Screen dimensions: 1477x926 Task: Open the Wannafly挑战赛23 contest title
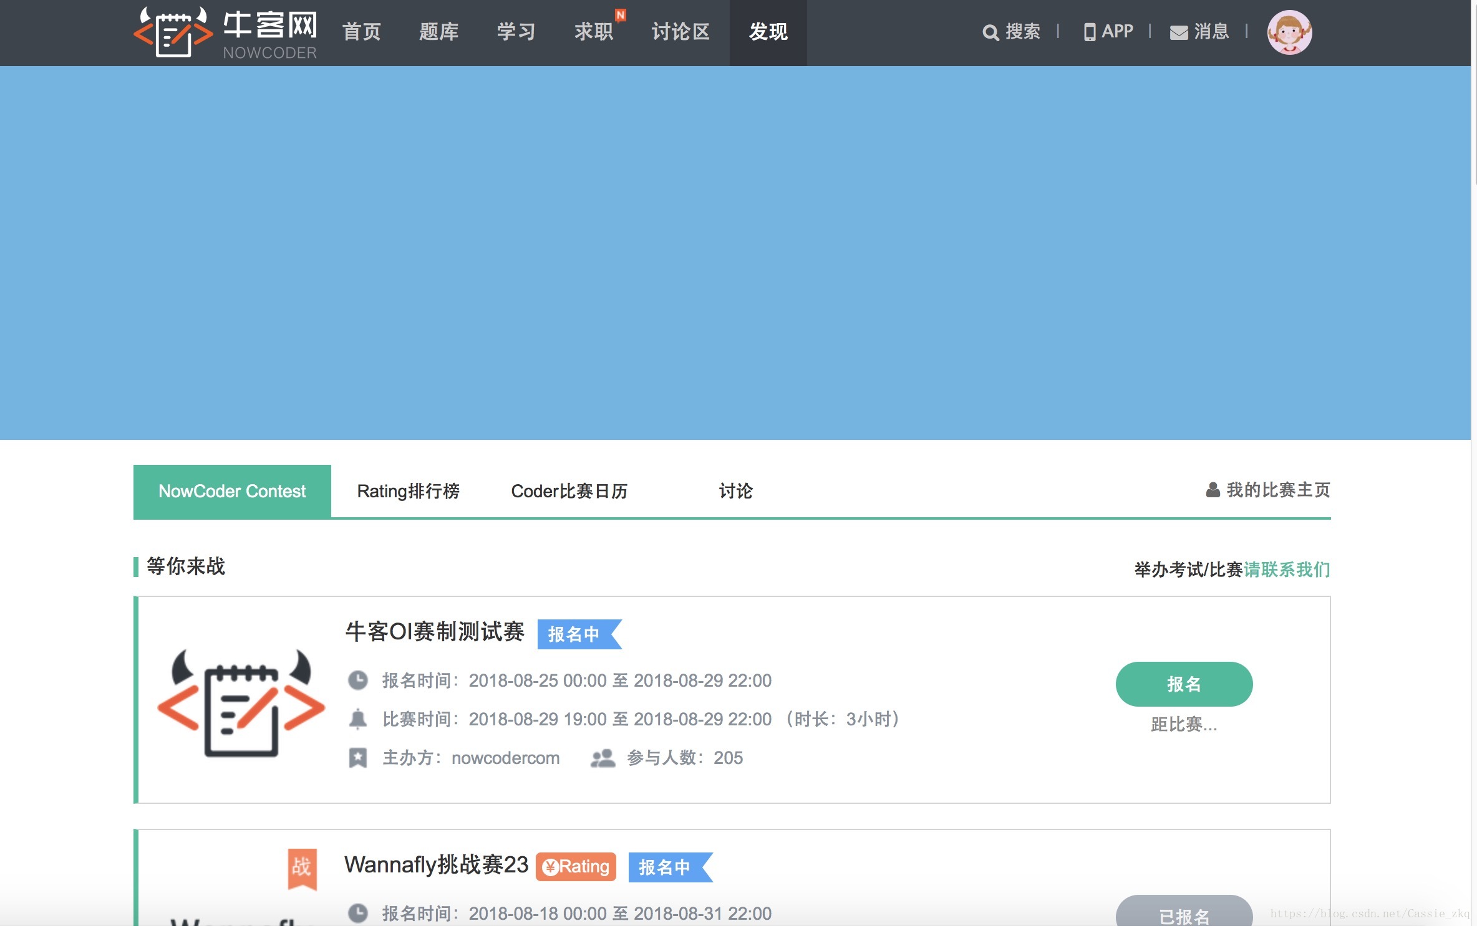click(436, 865)
